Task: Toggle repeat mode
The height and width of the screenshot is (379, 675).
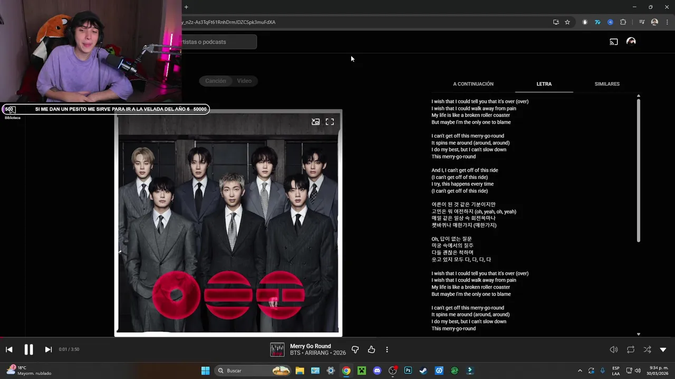Action: pos(631,350)
